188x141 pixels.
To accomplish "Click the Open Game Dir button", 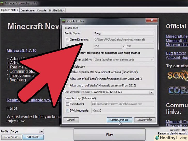I will point(119,120).
